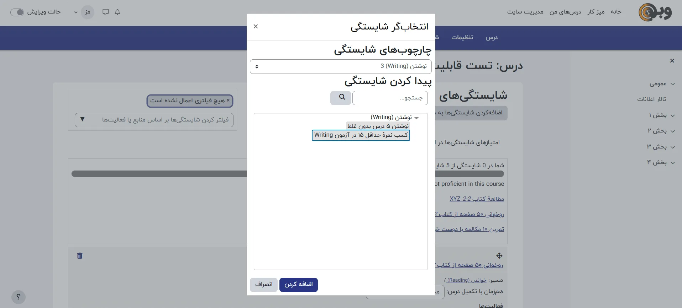
Task: Click the trash delete icon
Action: coord(80,256)
